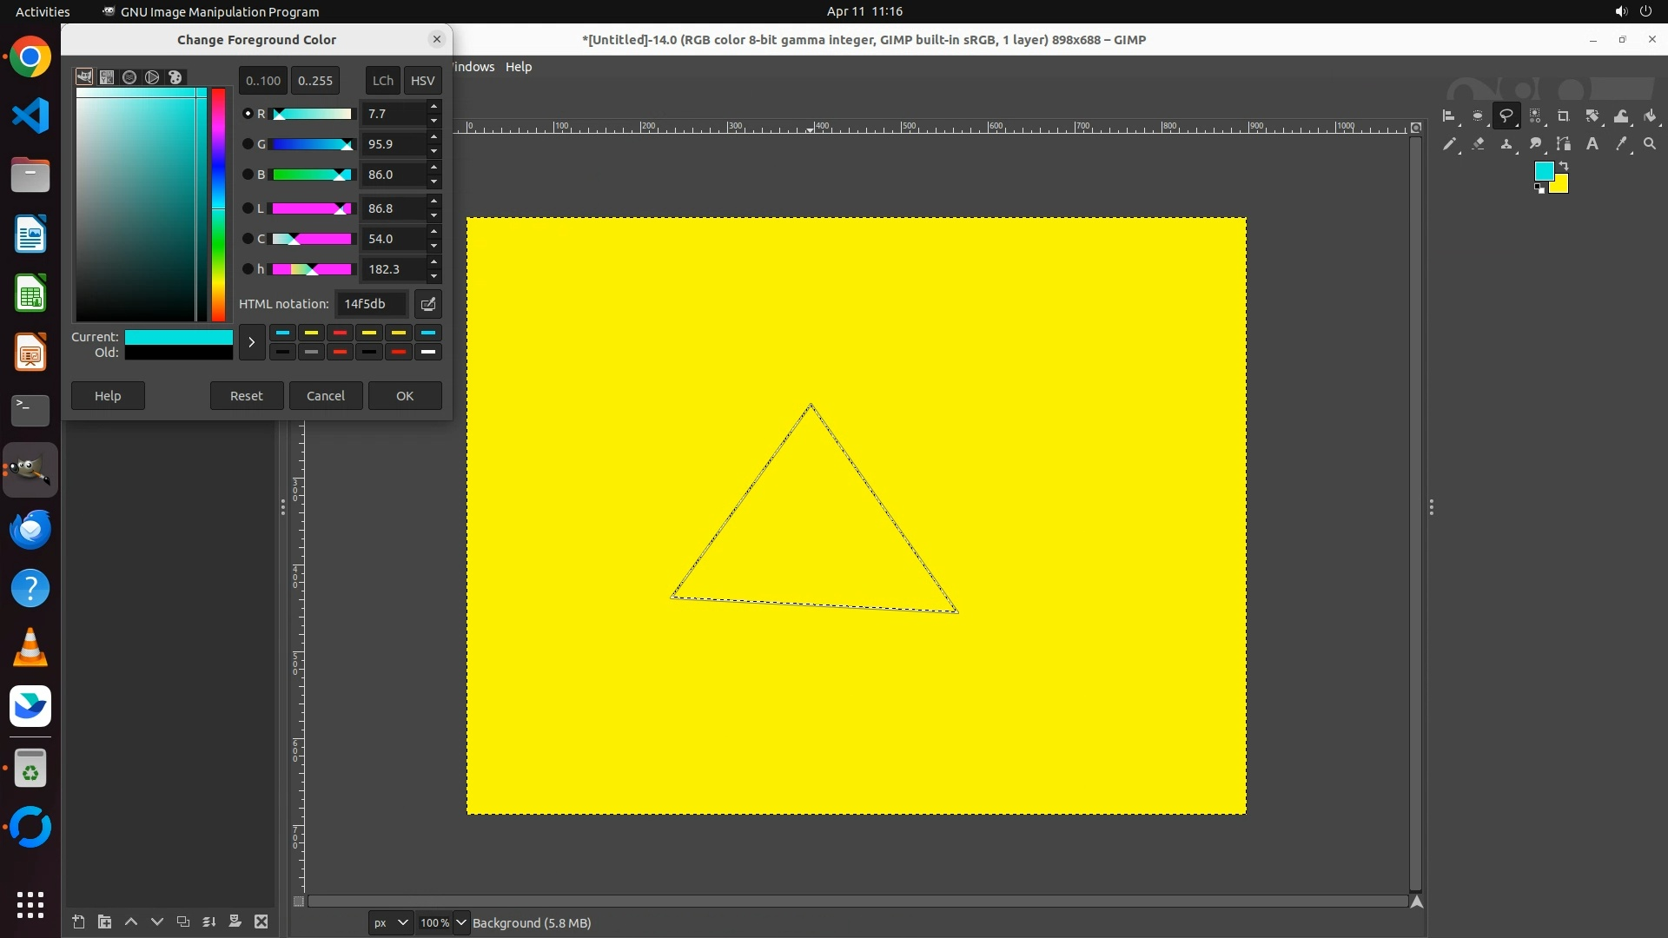Expand the 100% zoom level dropdown
The height and width of the screenshot is (938, 1668).
(x=460, y=922)
